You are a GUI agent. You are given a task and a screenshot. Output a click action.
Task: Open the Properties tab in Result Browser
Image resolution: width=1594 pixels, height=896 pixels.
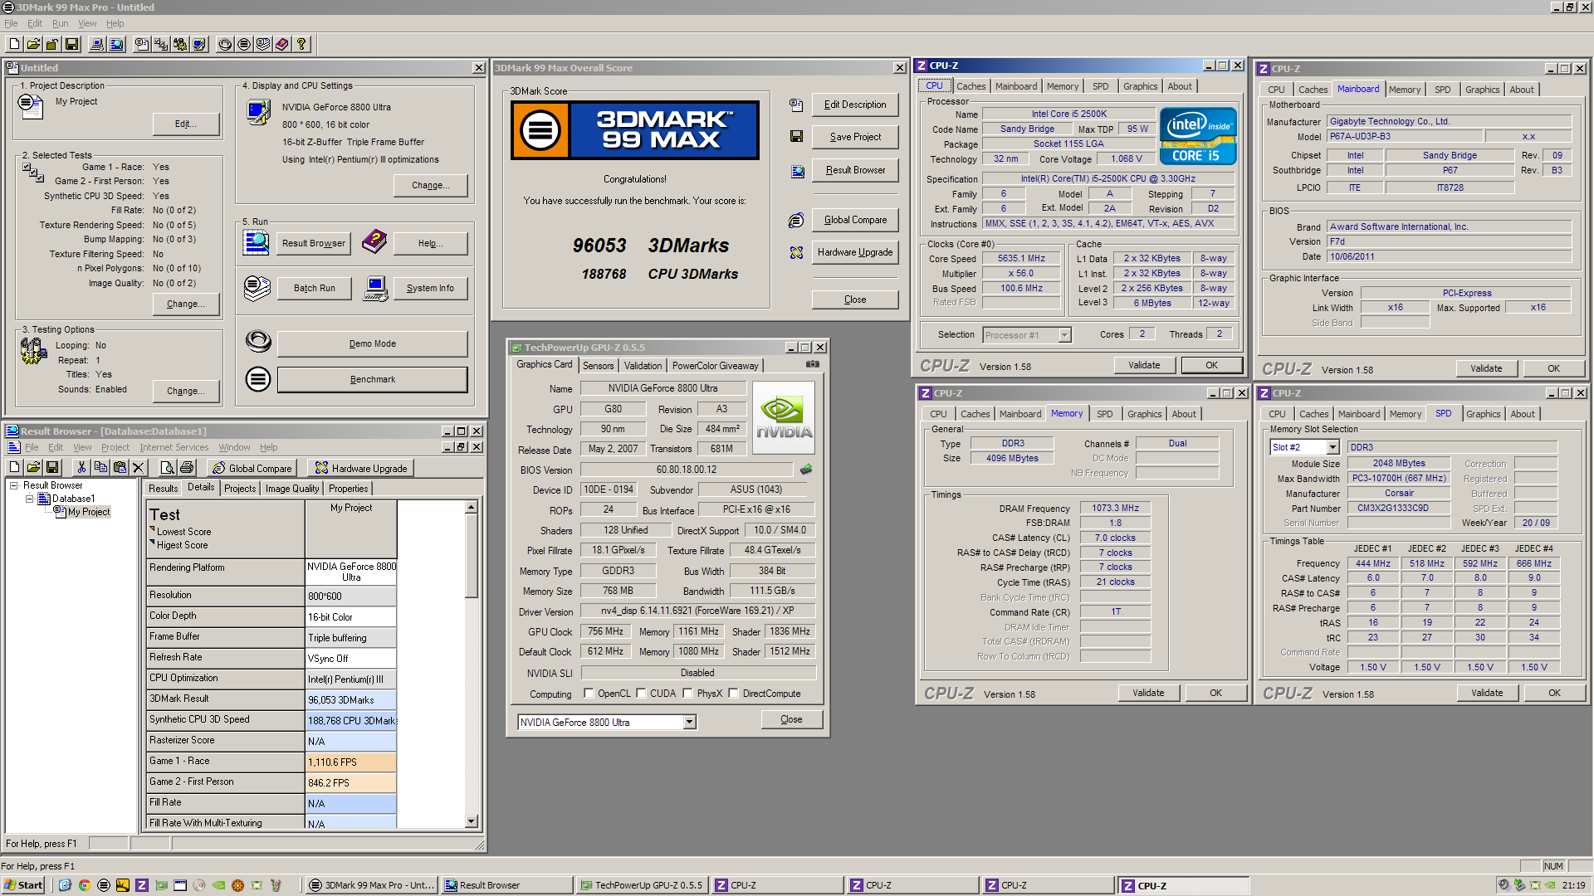point(348,489)
